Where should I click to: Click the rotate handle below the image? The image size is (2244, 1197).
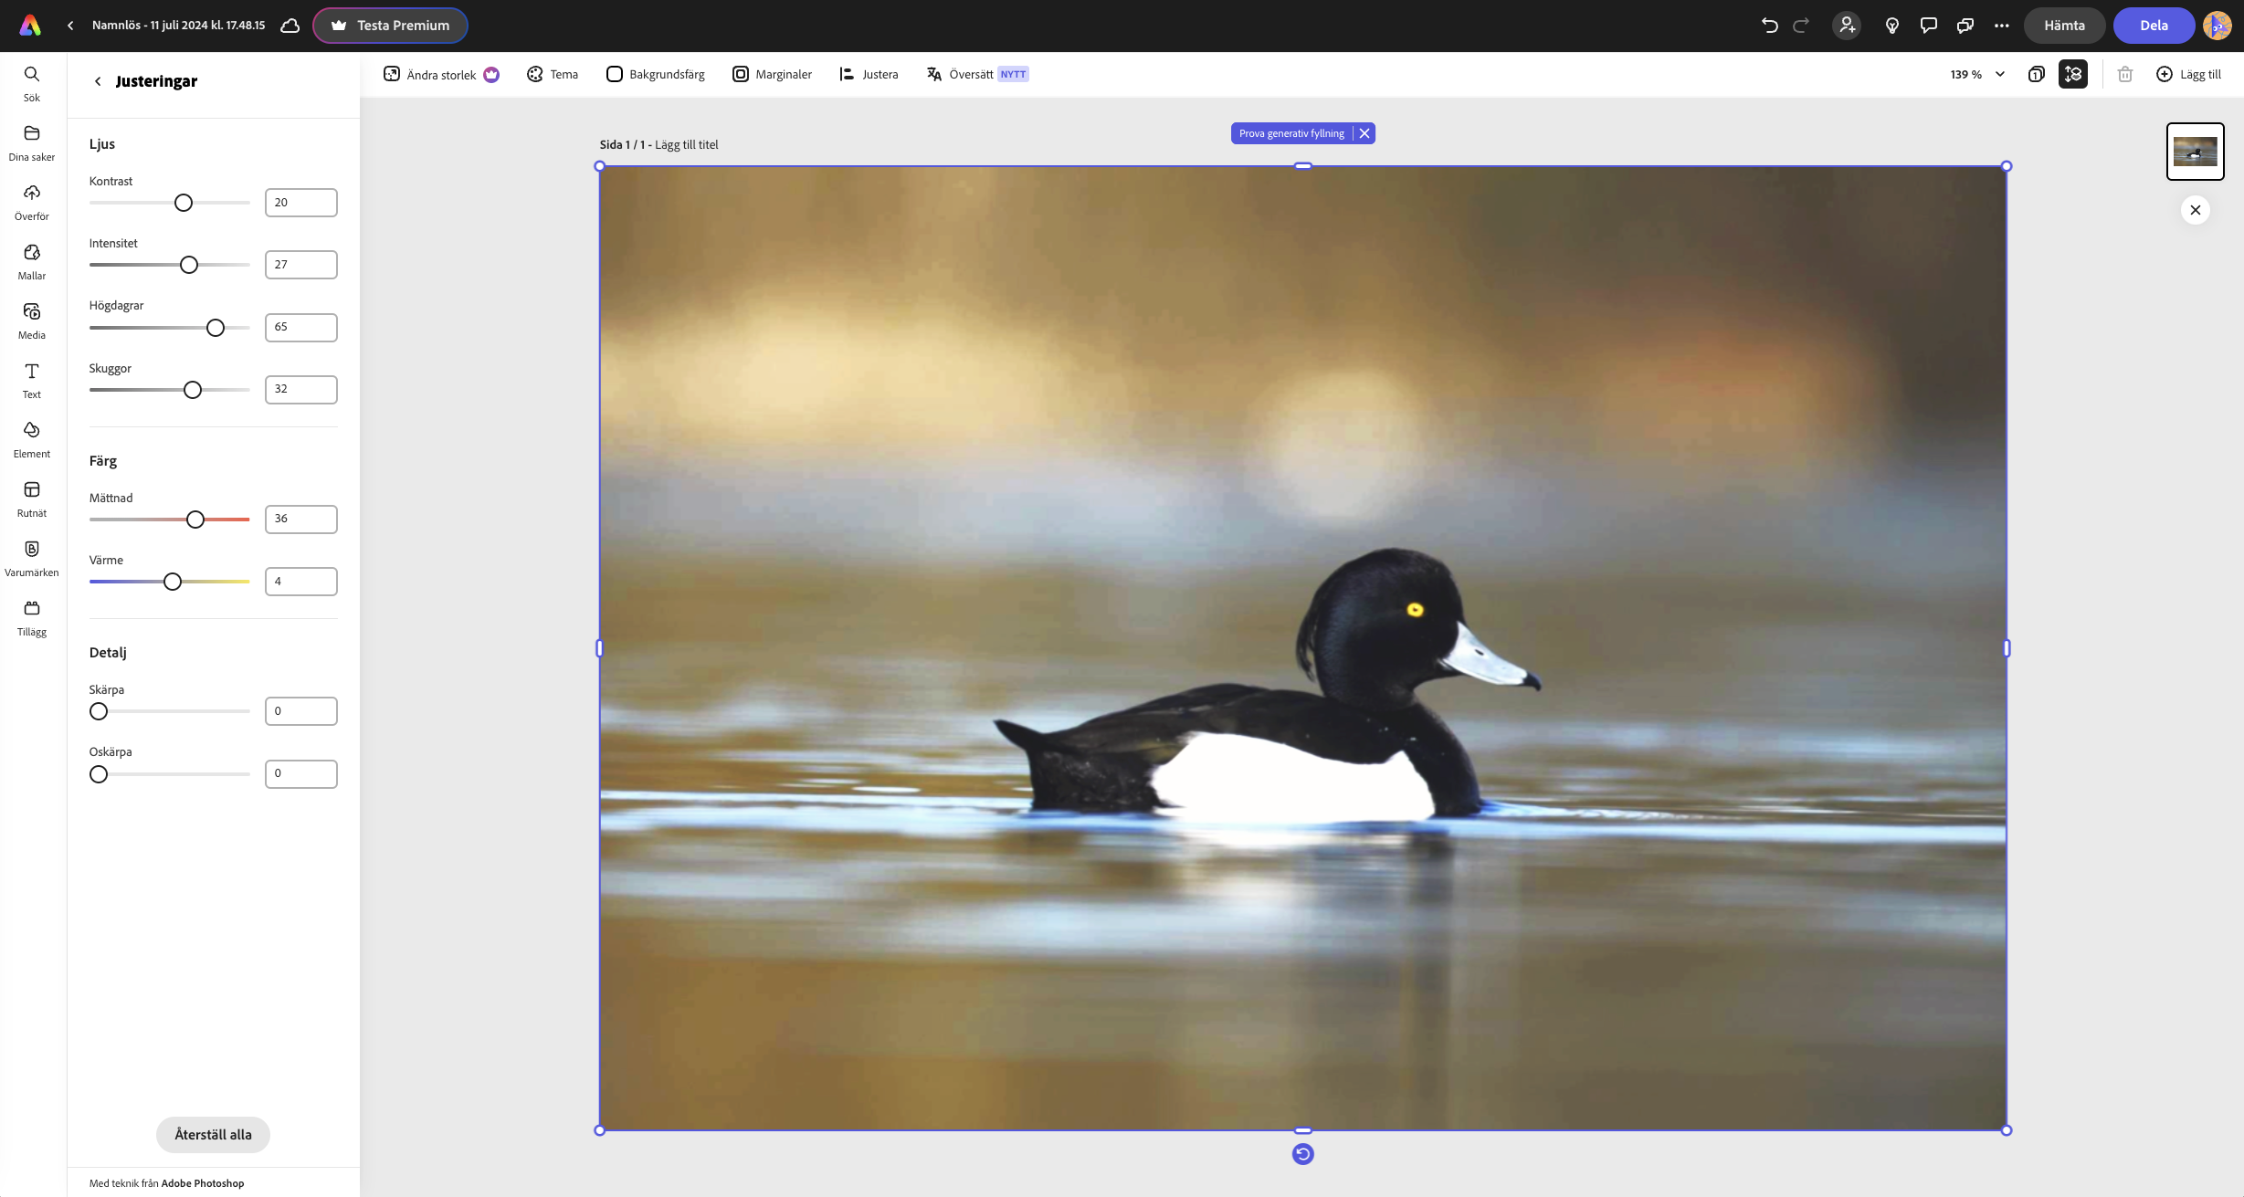click(x=1302, y=1154)
